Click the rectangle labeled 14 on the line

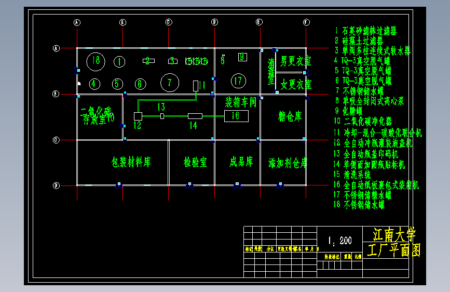click(195, 116)
